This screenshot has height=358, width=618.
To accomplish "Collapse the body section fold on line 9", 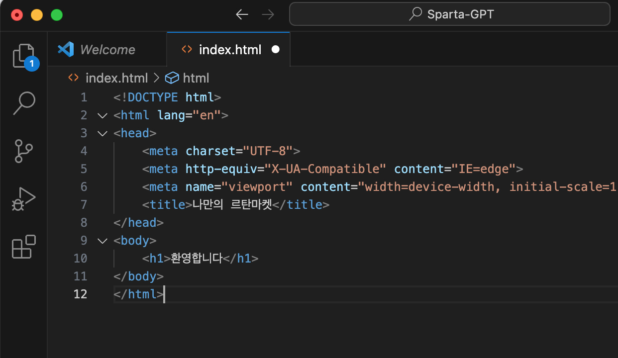I will 103,241.
